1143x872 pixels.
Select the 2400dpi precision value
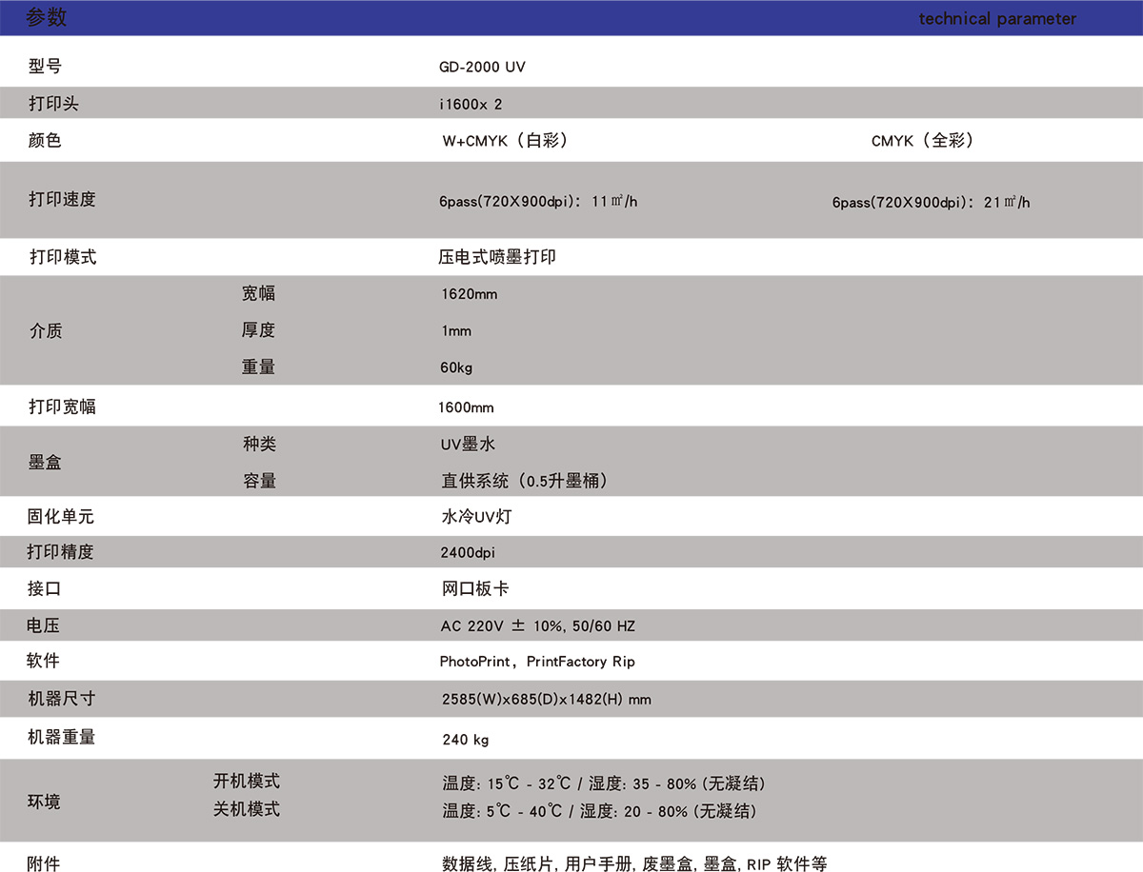[x=467, y=552]
